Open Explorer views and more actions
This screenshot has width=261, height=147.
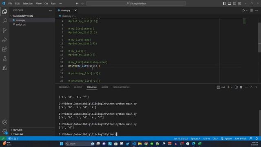coord(51,10)
